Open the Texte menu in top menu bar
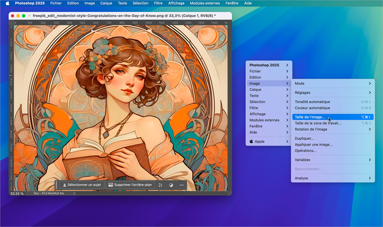The height and width of the screenshot is (227, 383). [122, 3]
